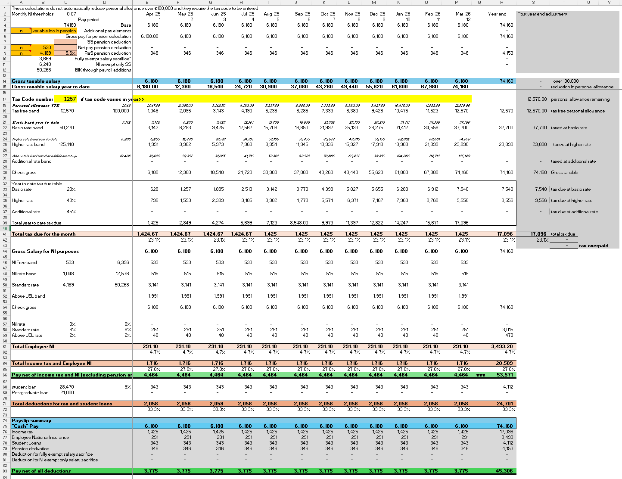The height and width of the screenshot is (479, 622).
Task: Select the yellow tax code cell 1257
Action: coord(65,99)
